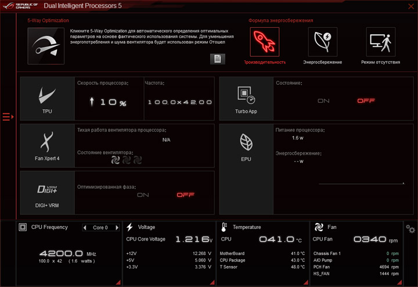Viewport: 418px width, 287px height.
Task: Turn DIGI+ optimized phase ON
Action: click(143, 195)
